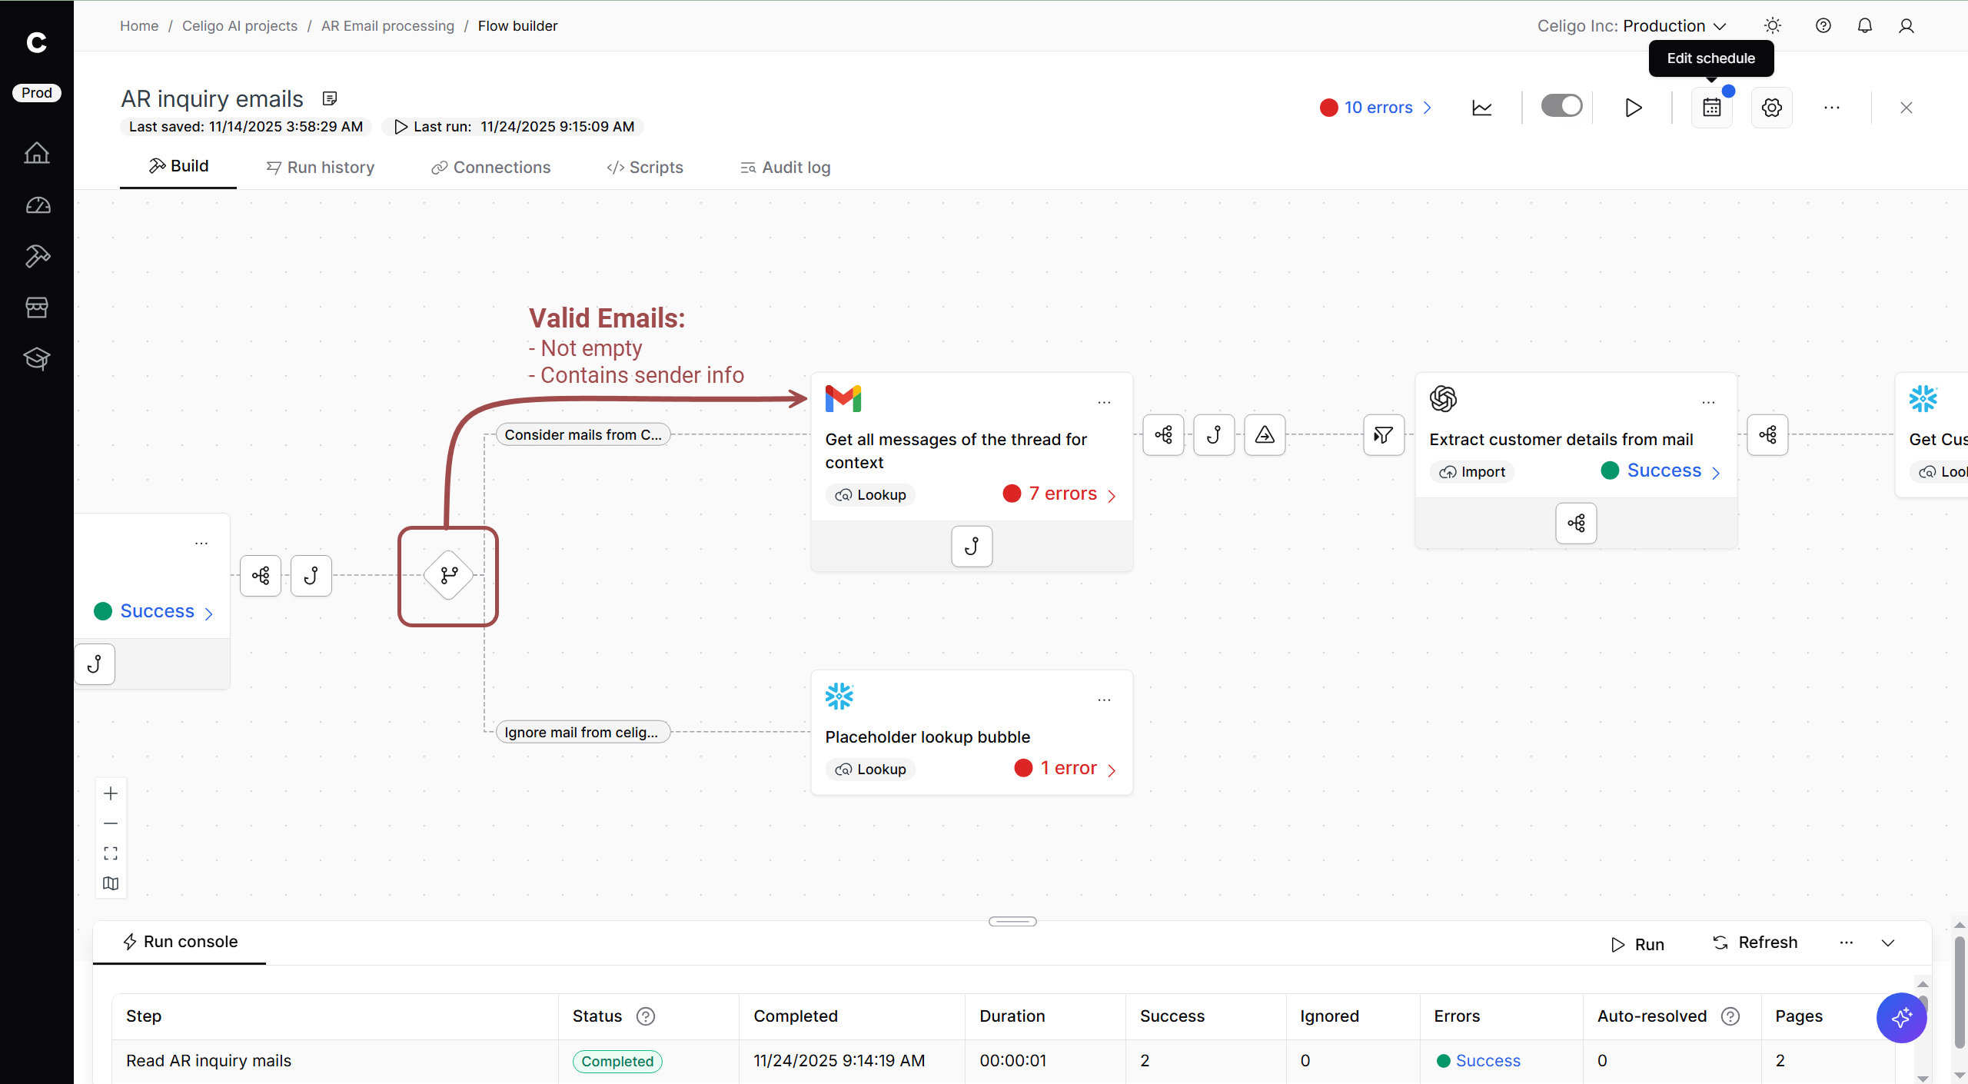1968x1084 pixels.
Task: Click the Refresh button in Run console
Action: pyautogui.click(x=1756, y=943)
